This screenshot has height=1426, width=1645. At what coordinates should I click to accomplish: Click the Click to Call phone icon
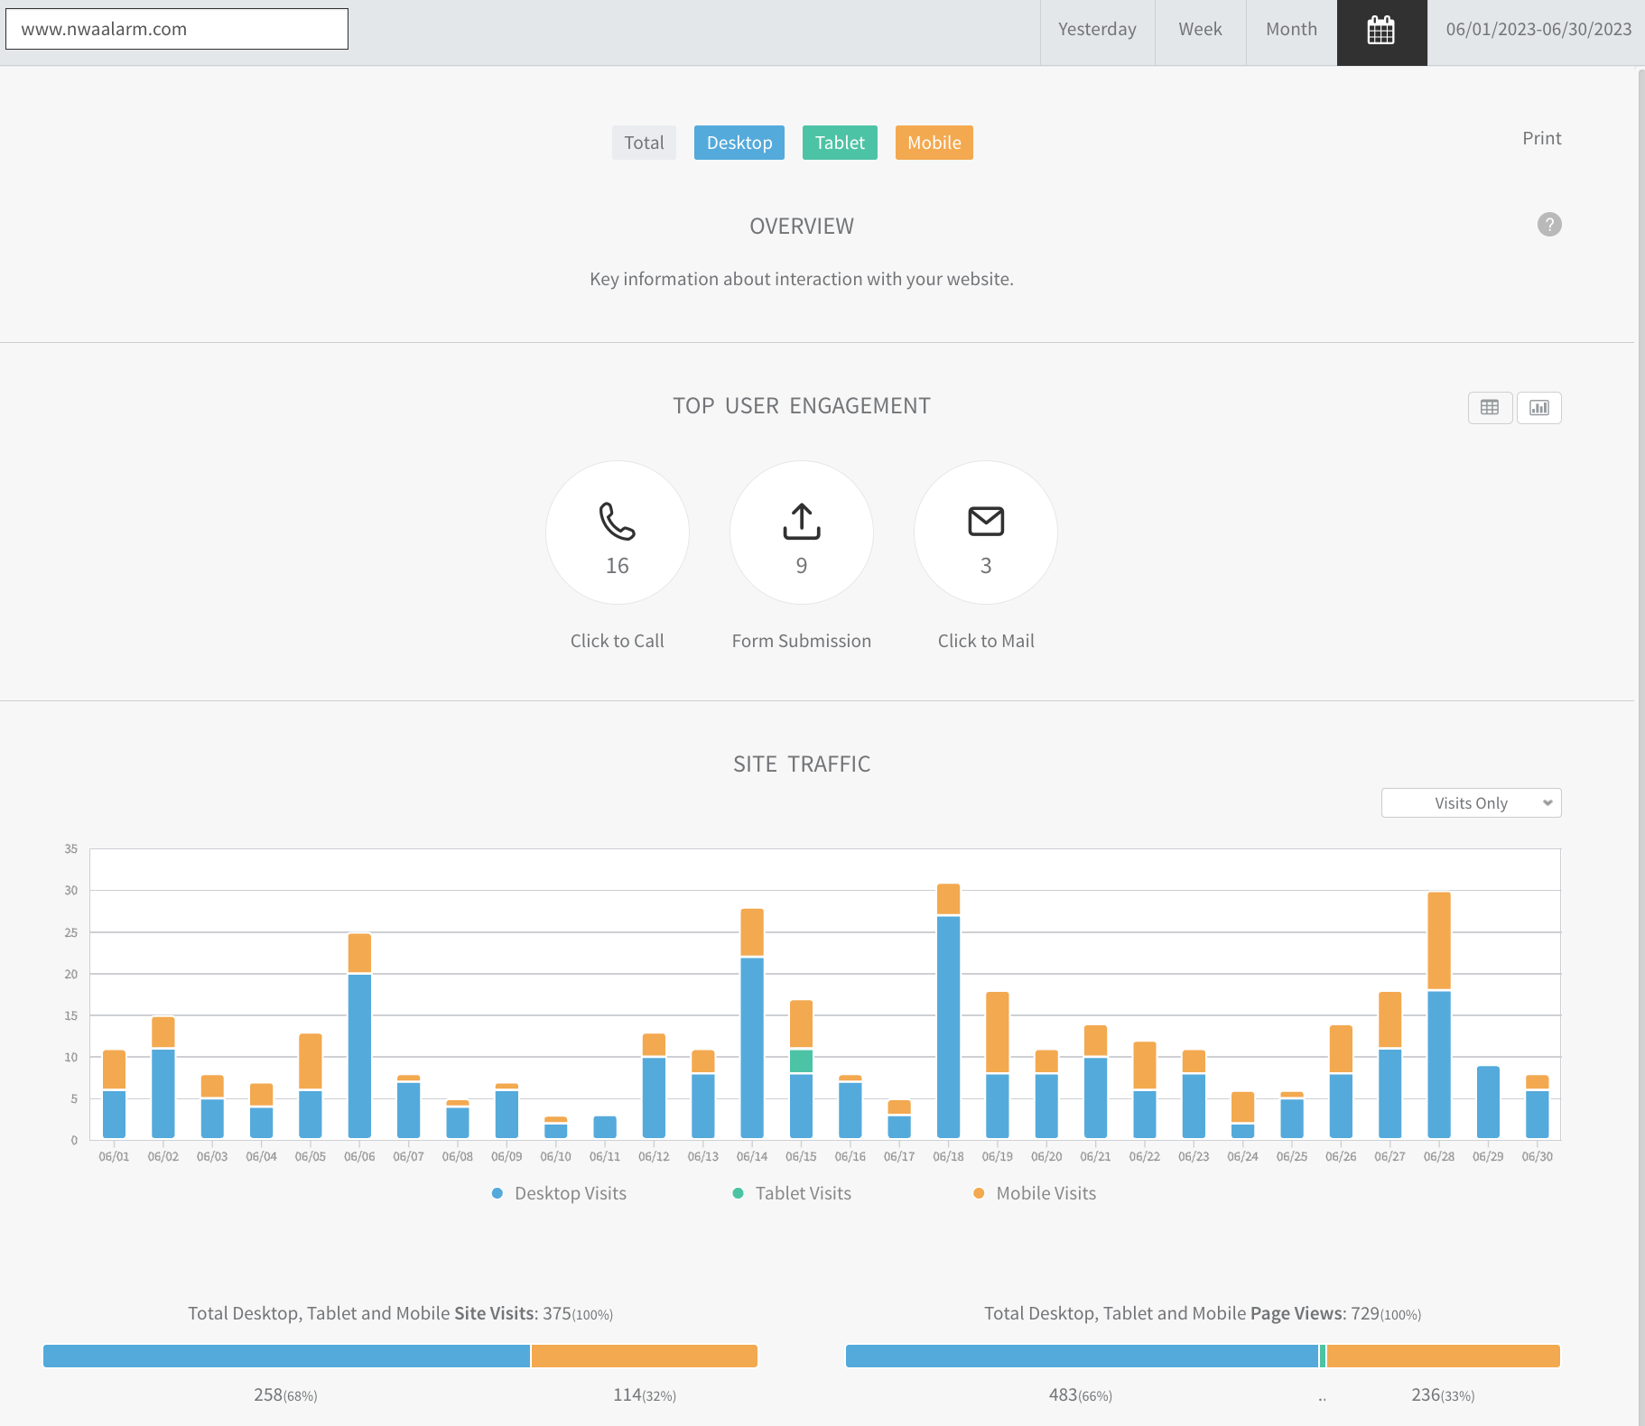click(618, 522)
